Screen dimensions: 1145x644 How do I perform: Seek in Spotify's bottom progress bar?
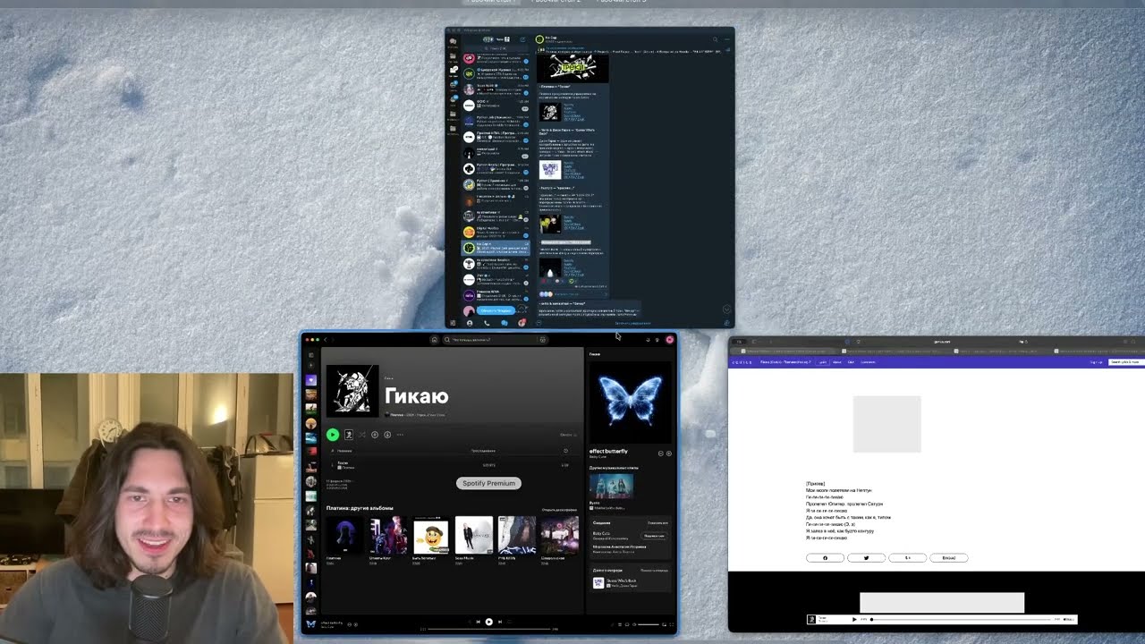[489, 630]
